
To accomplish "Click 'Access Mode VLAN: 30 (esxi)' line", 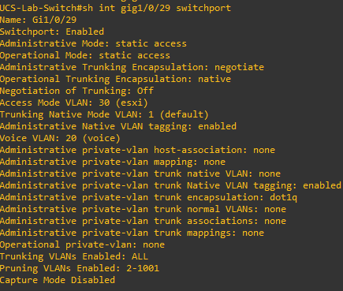I will tap(74, 103).
